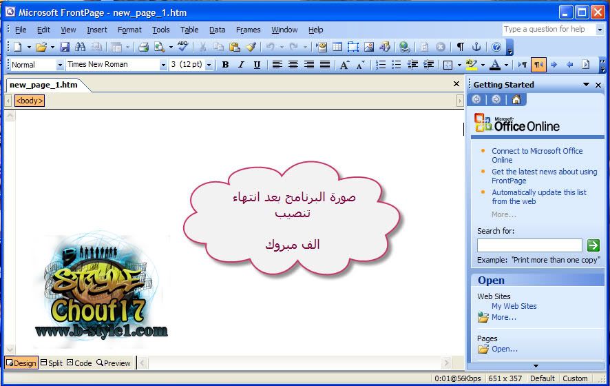Click the Decrease Font Size icon
610x386 pixels.
tap(361, 65)
